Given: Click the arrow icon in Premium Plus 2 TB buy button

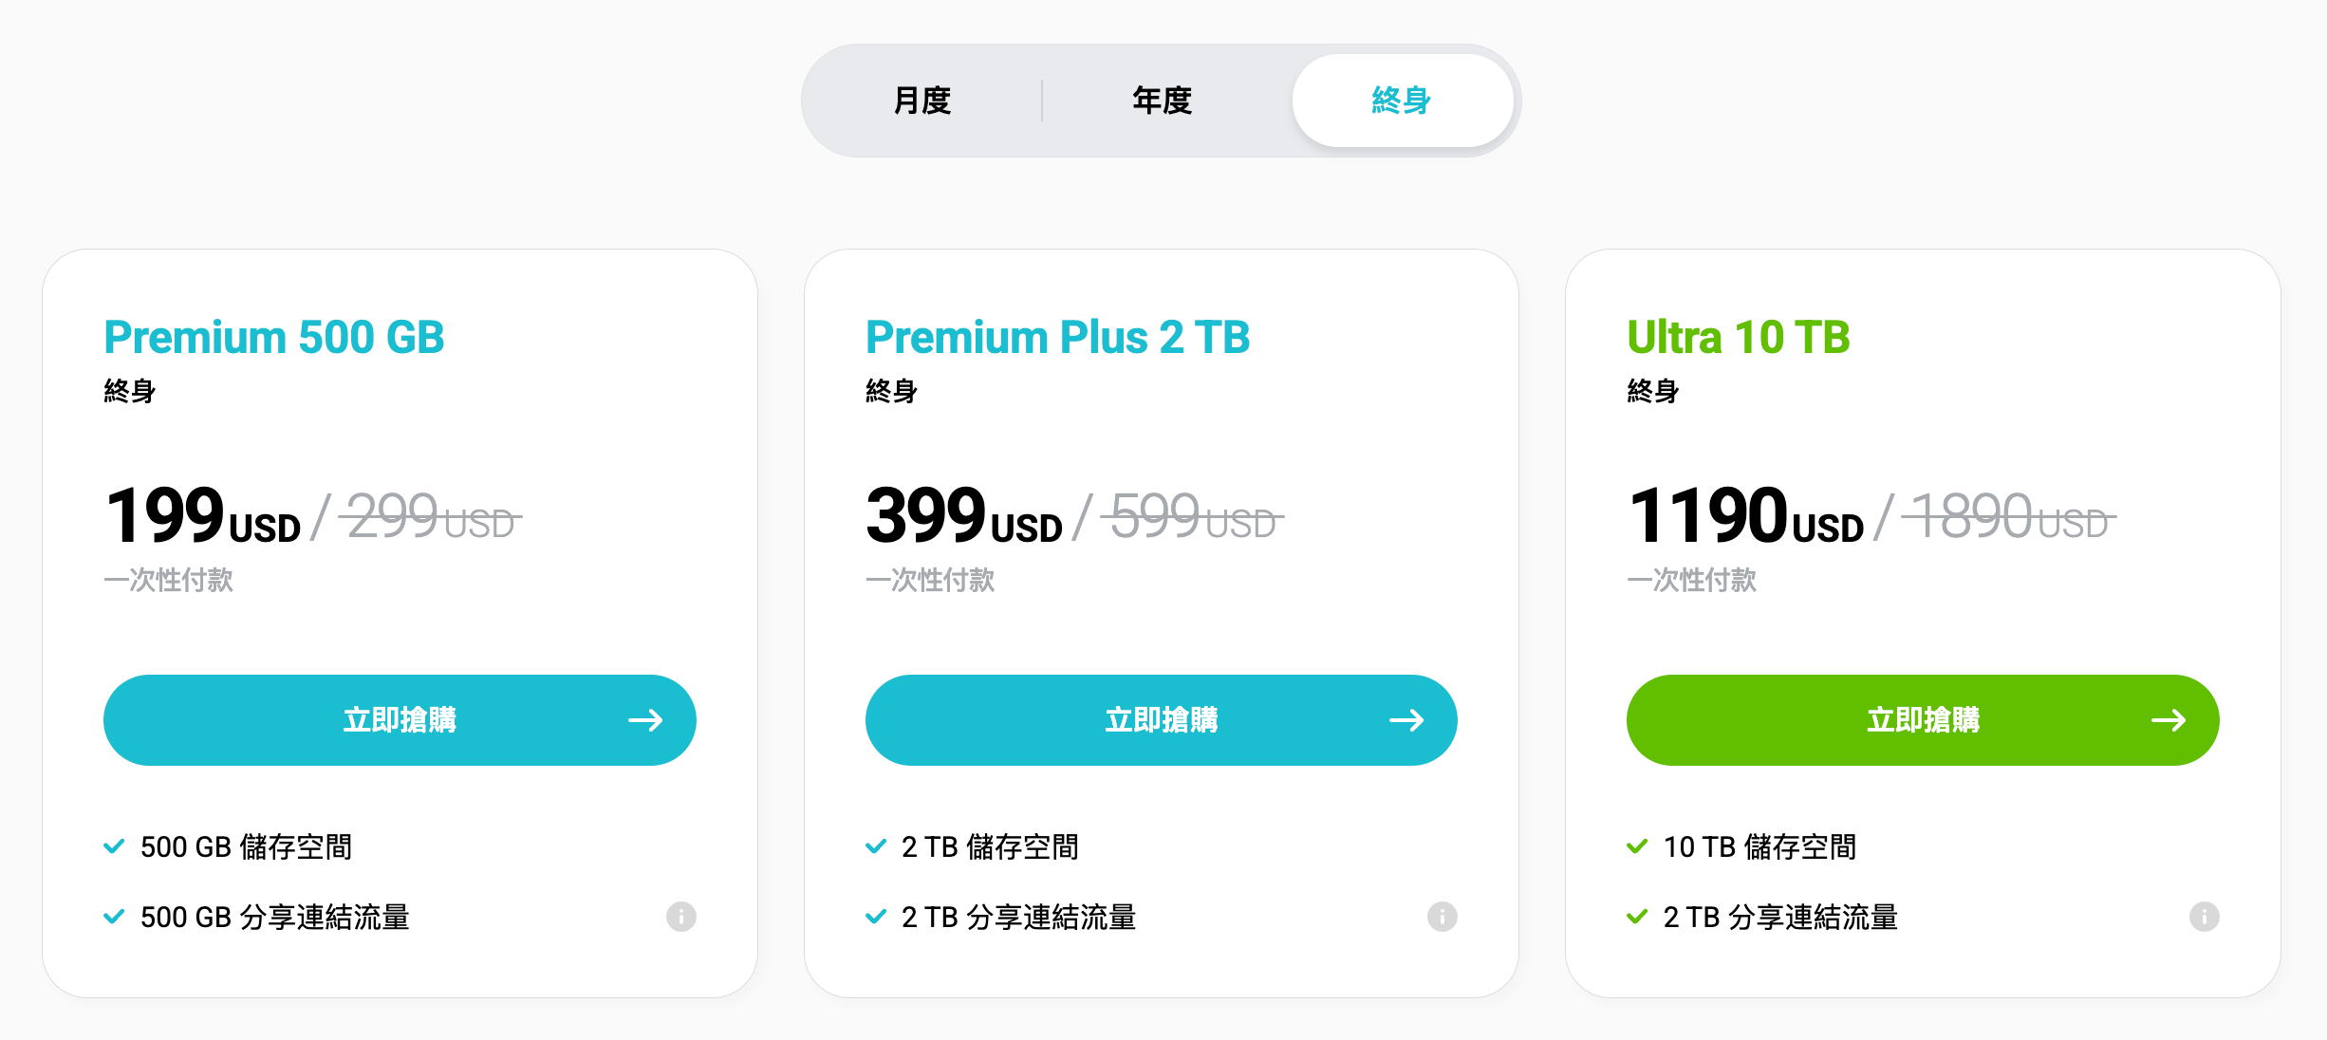Looking at the screenshot, I should (x=1407, y=720).
